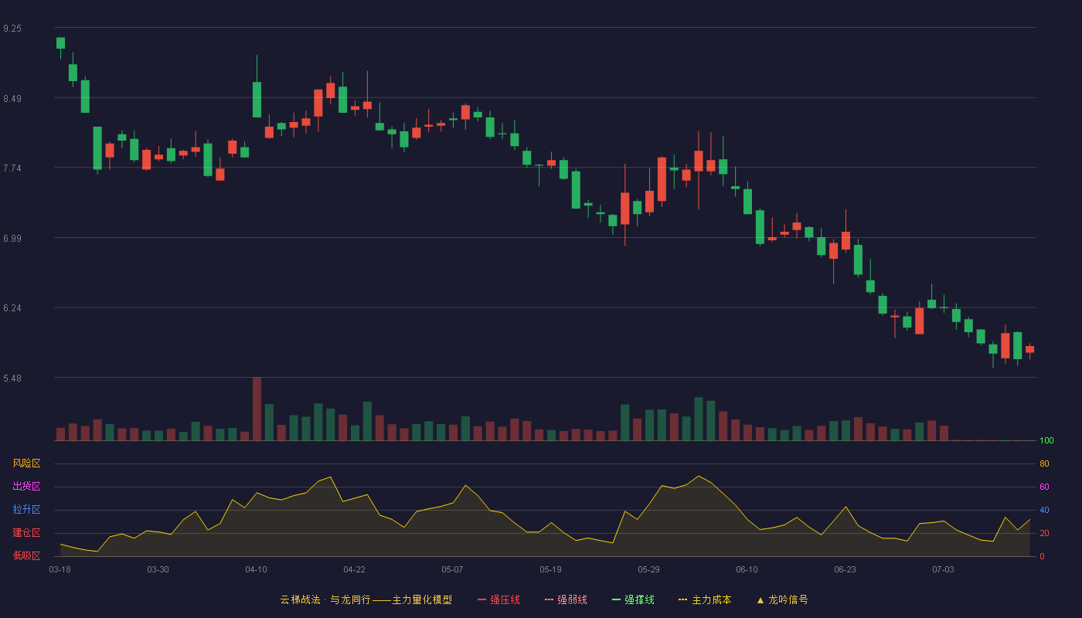Image resolution: width=1082 pixels, height=618 pixels.
Task: Click the 06-23 date label
Action: click(x=845, y=569)
